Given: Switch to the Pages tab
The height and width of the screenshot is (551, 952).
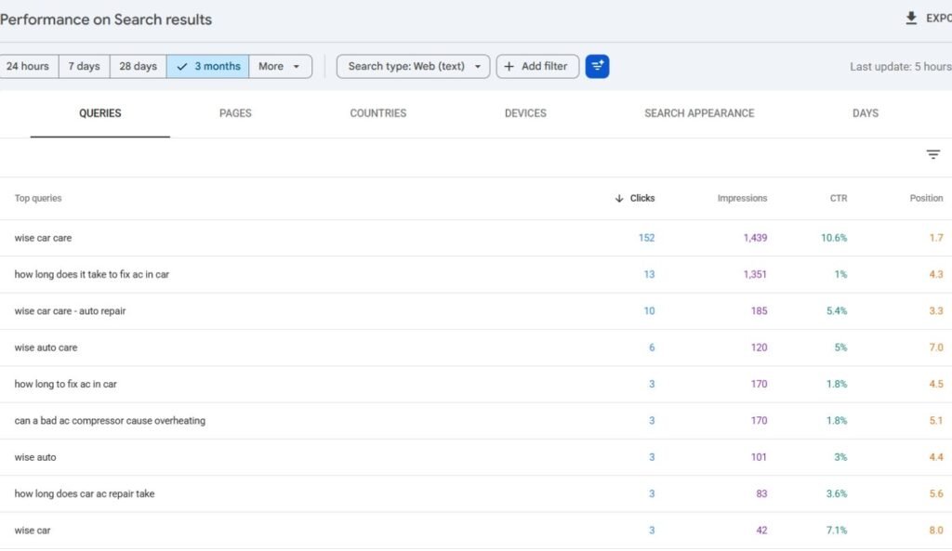Looking at the screenshot, I should tap(235, 113).
